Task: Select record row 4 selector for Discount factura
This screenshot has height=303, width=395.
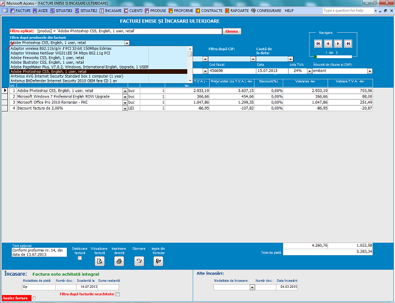Action: coord(5,108)
